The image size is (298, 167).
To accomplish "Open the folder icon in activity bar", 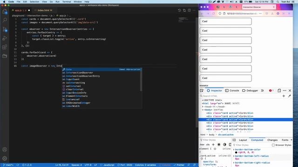I will point(5,56).
